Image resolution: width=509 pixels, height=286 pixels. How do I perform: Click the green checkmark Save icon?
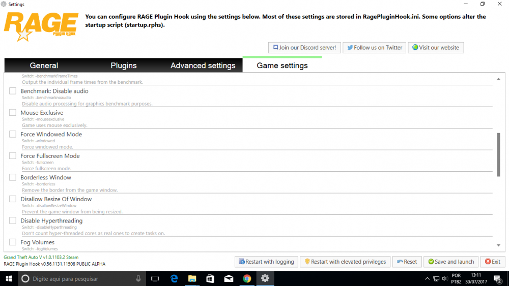(x=431, y=262)
